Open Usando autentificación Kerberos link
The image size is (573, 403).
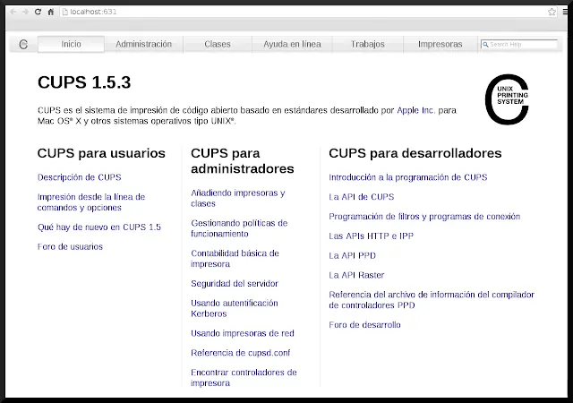pyautogui.click(x=235, y=308)
